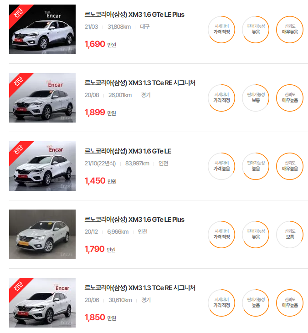Open the 1,790만원 XM3 car photo
This screenshot has width=308, height=333.
click(42, 235)
